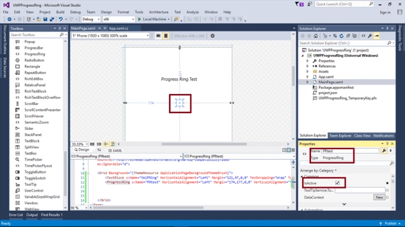
Task: Open the Arrange by: Category dropdown
Action: [318, 170]
